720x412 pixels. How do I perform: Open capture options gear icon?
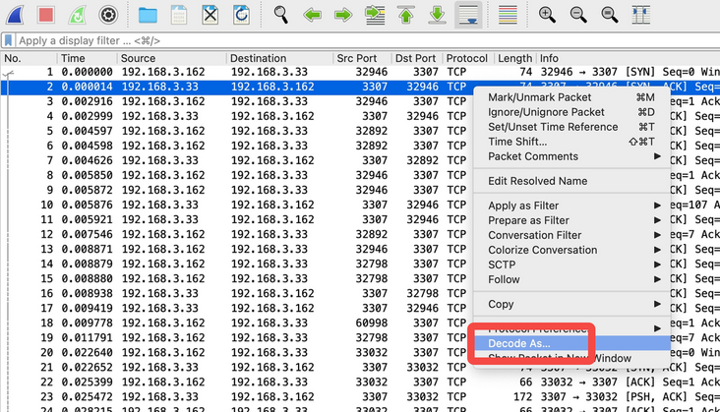point(108,15)
